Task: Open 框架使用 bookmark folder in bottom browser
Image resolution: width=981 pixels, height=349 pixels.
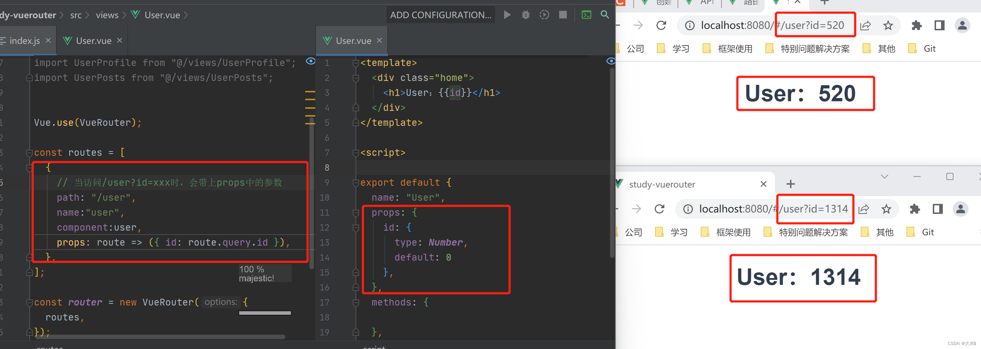Action: tap(726, 232)
